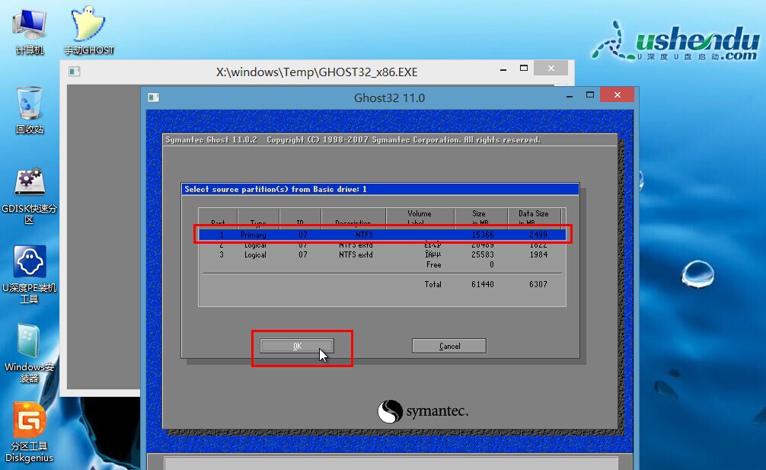The height and width of the screenshot is (470, 766).
Task: Click the total size value "61440"
Action: 483,284
